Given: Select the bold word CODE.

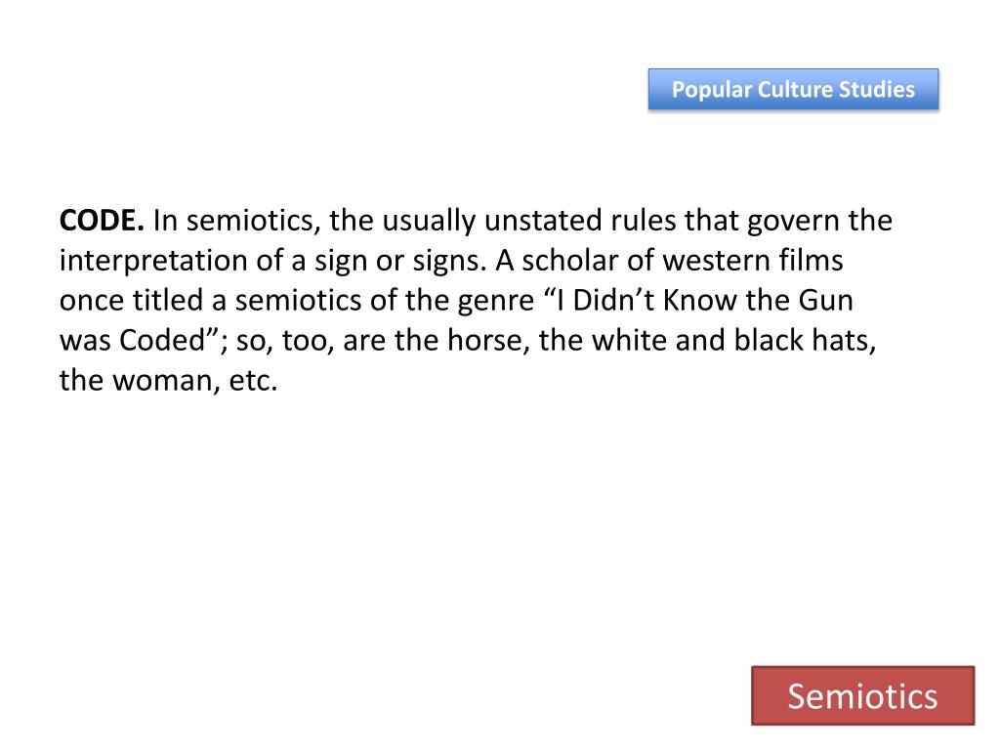Looking at the screenshot, I should [x=102, y=221].
